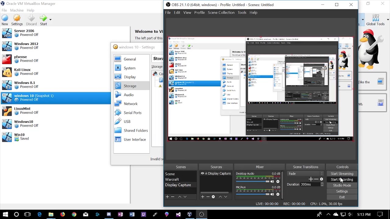Open the Start button dropdown arrow in VirtualBox
The height and width of the screenshot is (219, 390).
(x=50, y=19)
